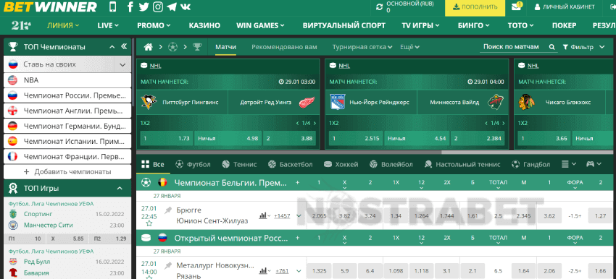Click in Поиск по матчам field
This screenshot has height=279, width=616.
point(511,47)
